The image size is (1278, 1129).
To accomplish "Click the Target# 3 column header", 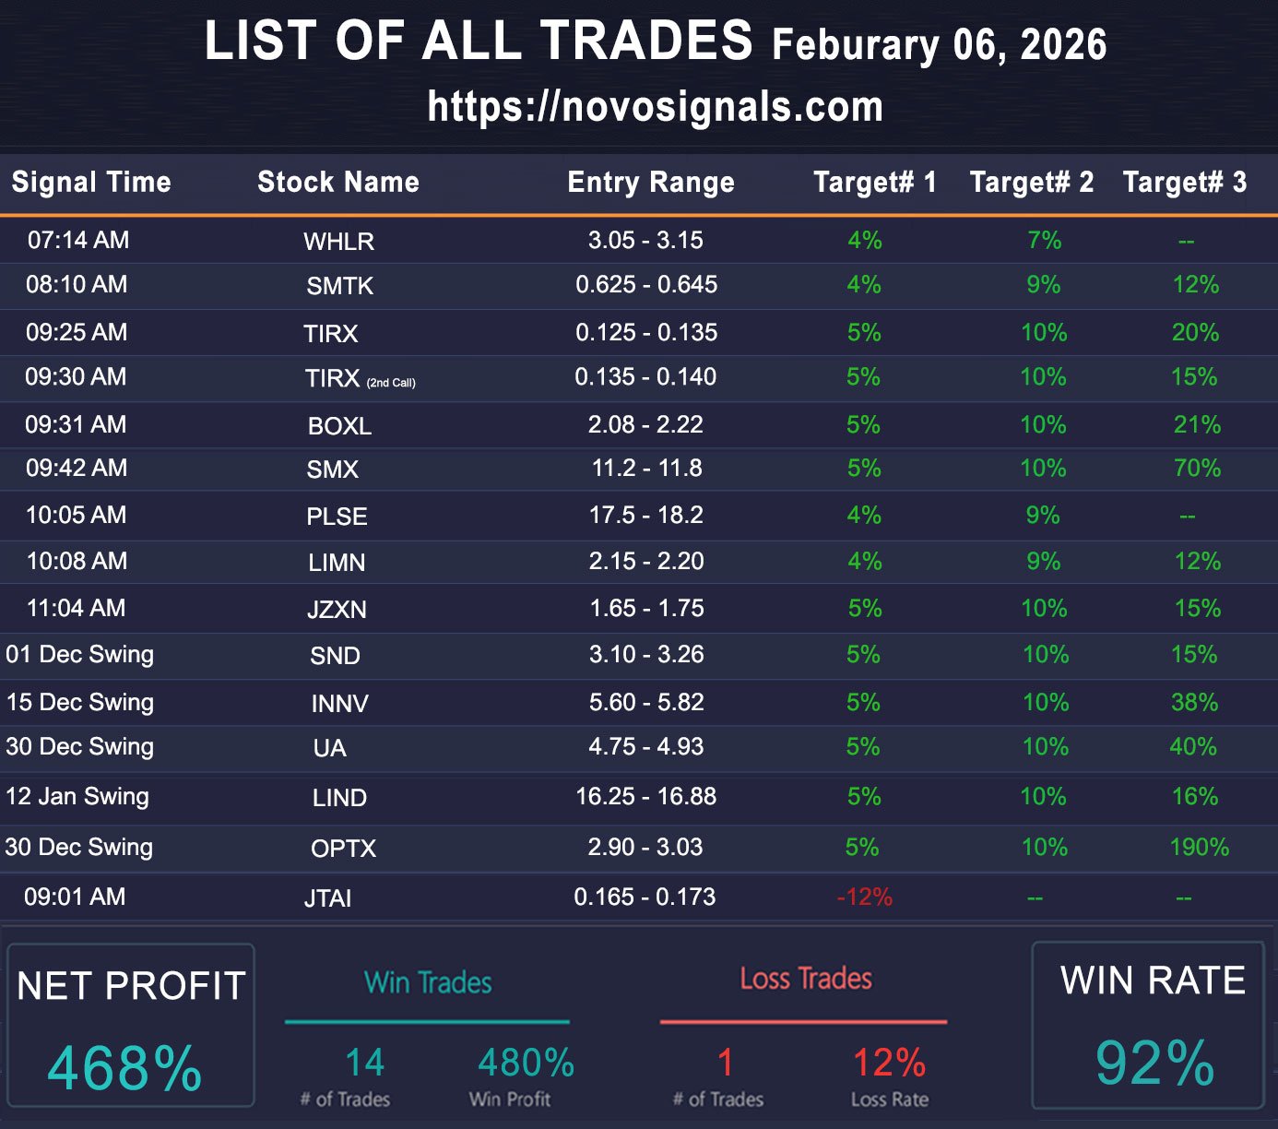I will click(x=1184, y=182).
